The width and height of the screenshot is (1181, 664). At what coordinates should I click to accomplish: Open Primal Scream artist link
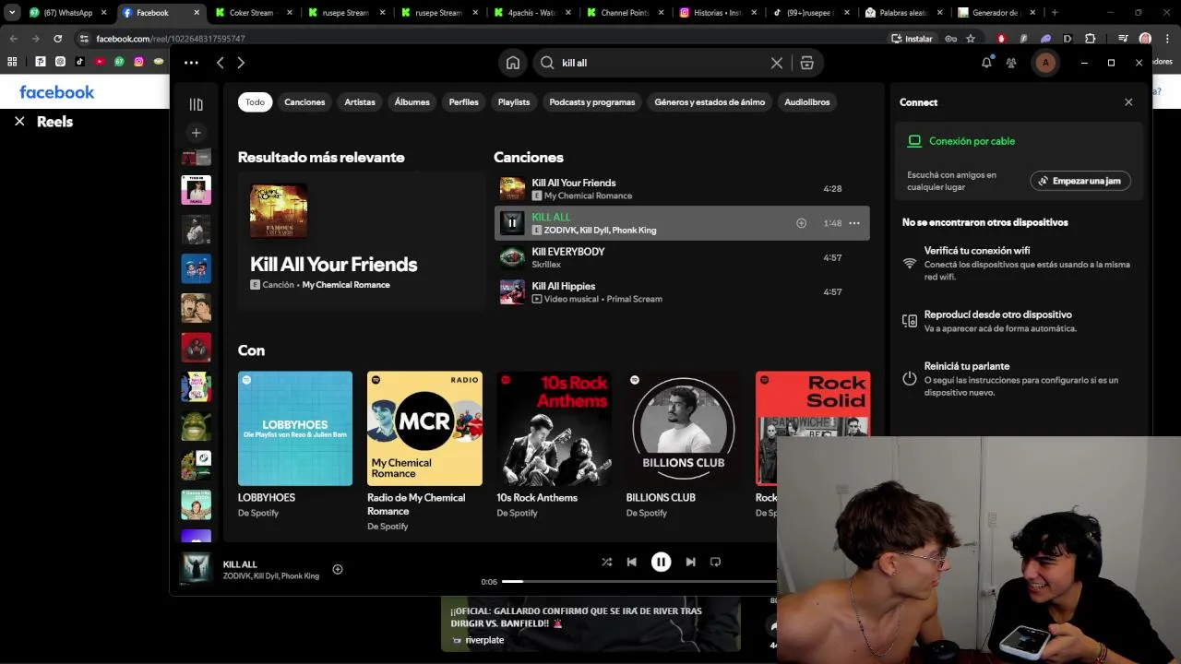click(635, 299)
